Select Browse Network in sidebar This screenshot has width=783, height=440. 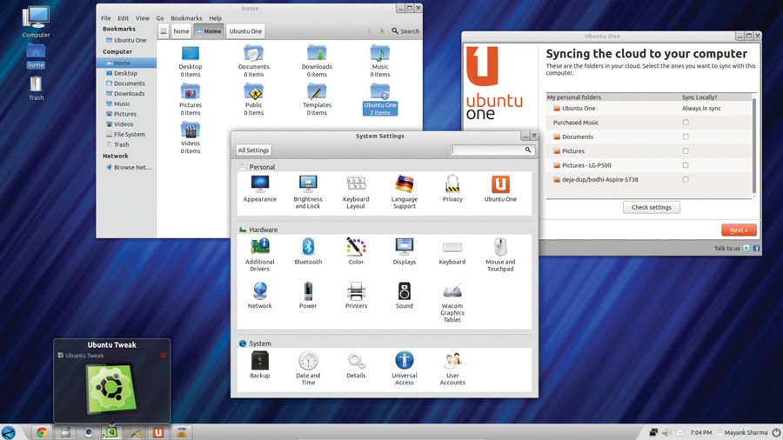(x=129, y=167)
